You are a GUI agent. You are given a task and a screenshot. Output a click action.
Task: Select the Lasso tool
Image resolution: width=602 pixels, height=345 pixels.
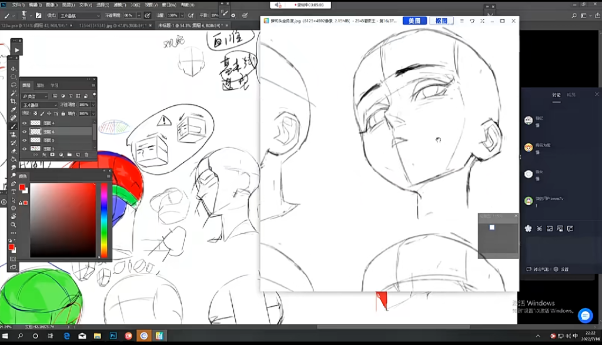coord(14,85)
